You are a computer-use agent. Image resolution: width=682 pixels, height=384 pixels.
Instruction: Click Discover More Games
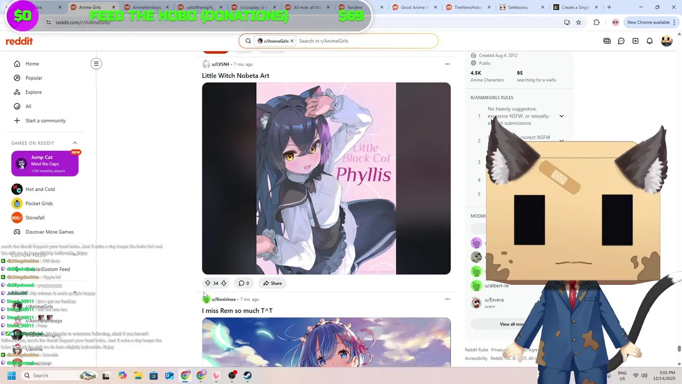(49, 232)
